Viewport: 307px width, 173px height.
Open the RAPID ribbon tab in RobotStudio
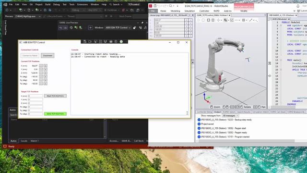click(216, 11)
